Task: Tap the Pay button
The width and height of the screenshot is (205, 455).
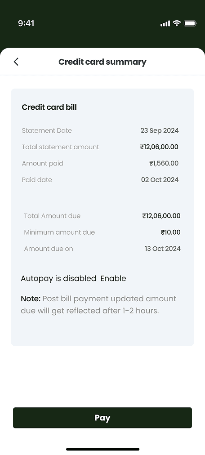Action: tap(102, 418)
